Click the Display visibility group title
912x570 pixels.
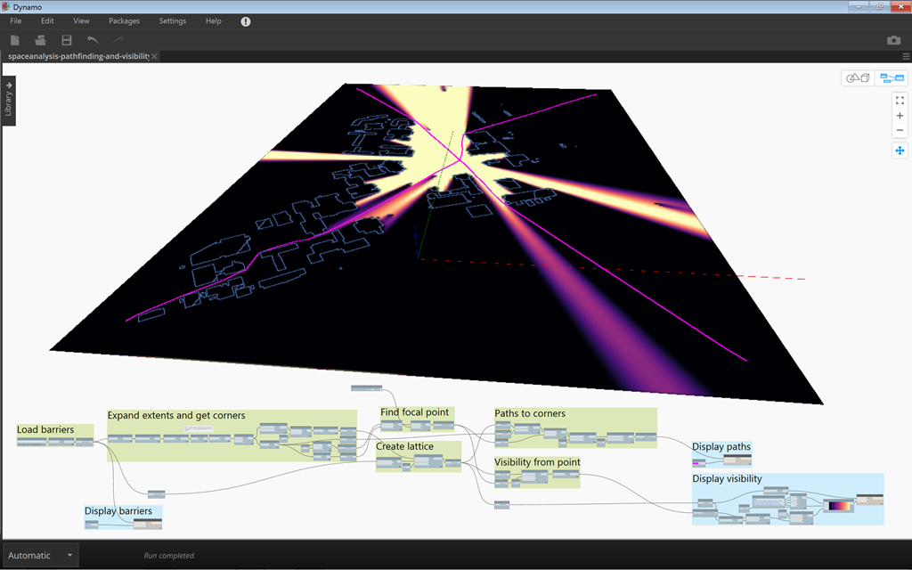(x=728, y=479)
